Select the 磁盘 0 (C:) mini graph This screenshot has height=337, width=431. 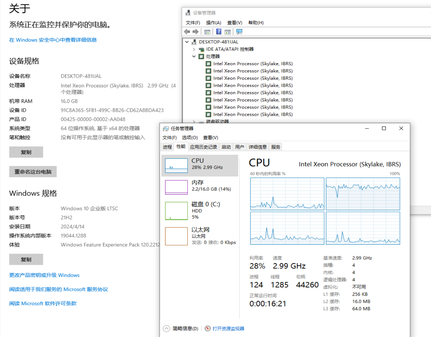coord(176,211)
